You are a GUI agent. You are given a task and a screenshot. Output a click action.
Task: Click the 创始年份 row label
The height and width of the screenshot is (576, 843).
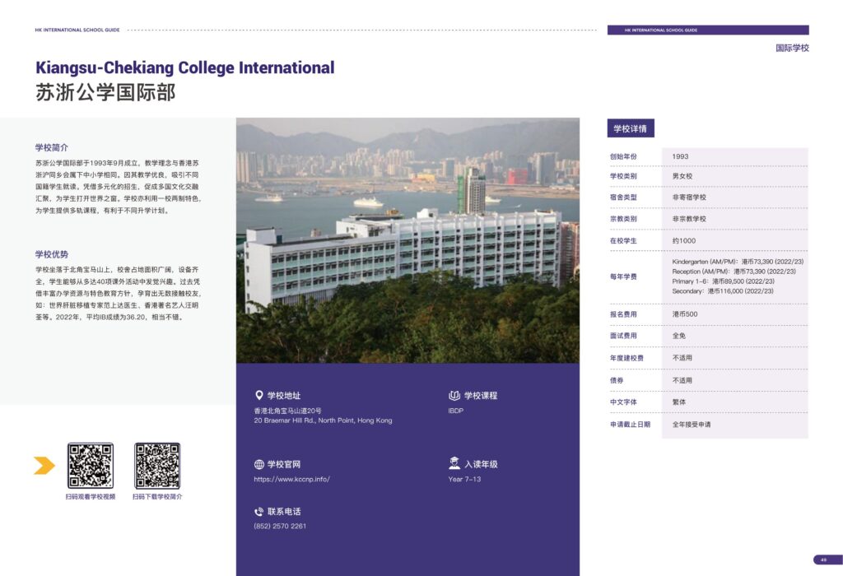click(623, 156)
